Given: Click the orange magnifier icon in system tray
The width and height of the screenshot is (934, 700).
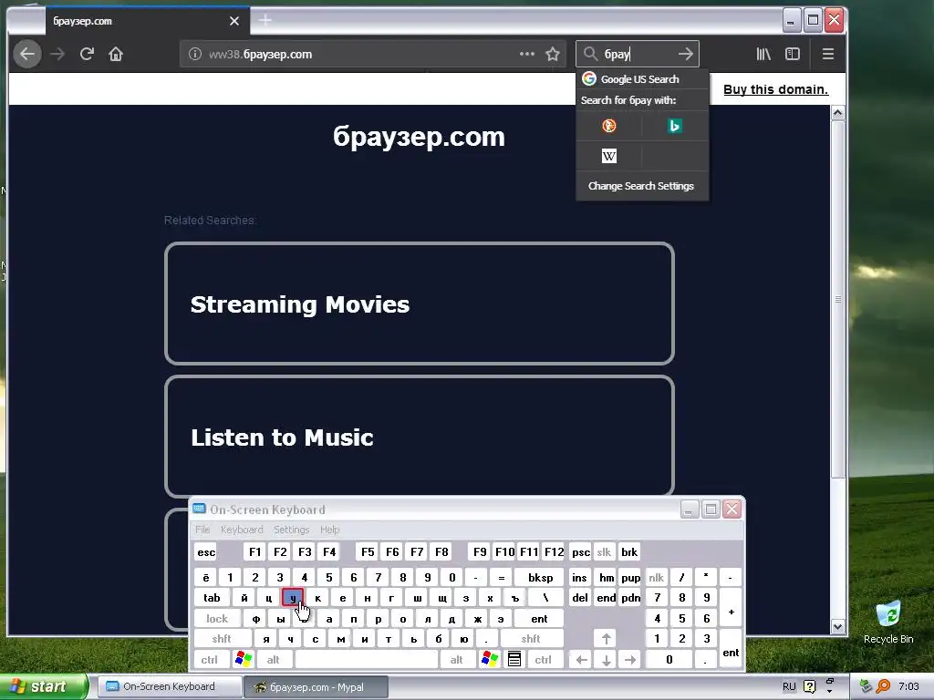Looking at the screenshot, I should [x=883, y=686].
